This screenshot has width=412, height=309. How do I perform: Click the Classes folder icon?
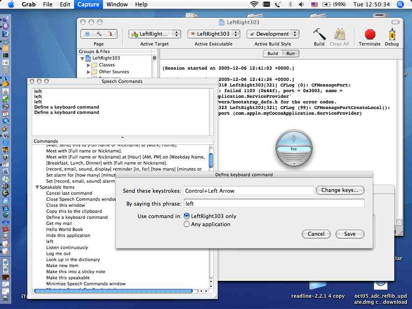(x=94, y=65)
